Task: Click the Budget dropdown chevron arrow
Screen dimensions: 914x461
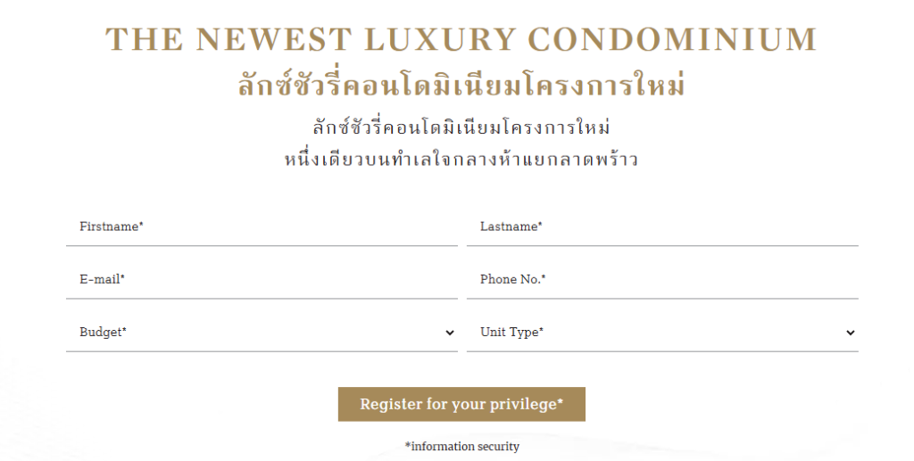Action: click(x=450, y=333)
